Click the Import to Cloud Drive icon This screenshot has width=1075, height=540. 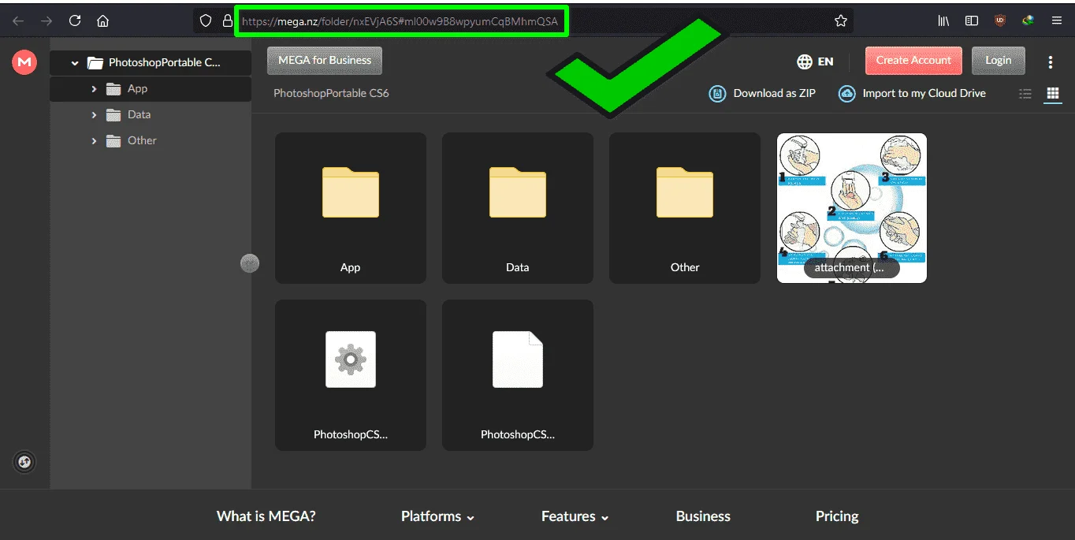846,94
